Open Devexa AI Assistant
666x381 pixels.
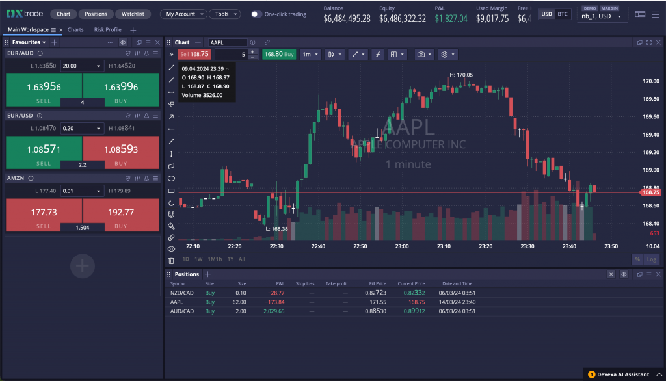[623, 374]
